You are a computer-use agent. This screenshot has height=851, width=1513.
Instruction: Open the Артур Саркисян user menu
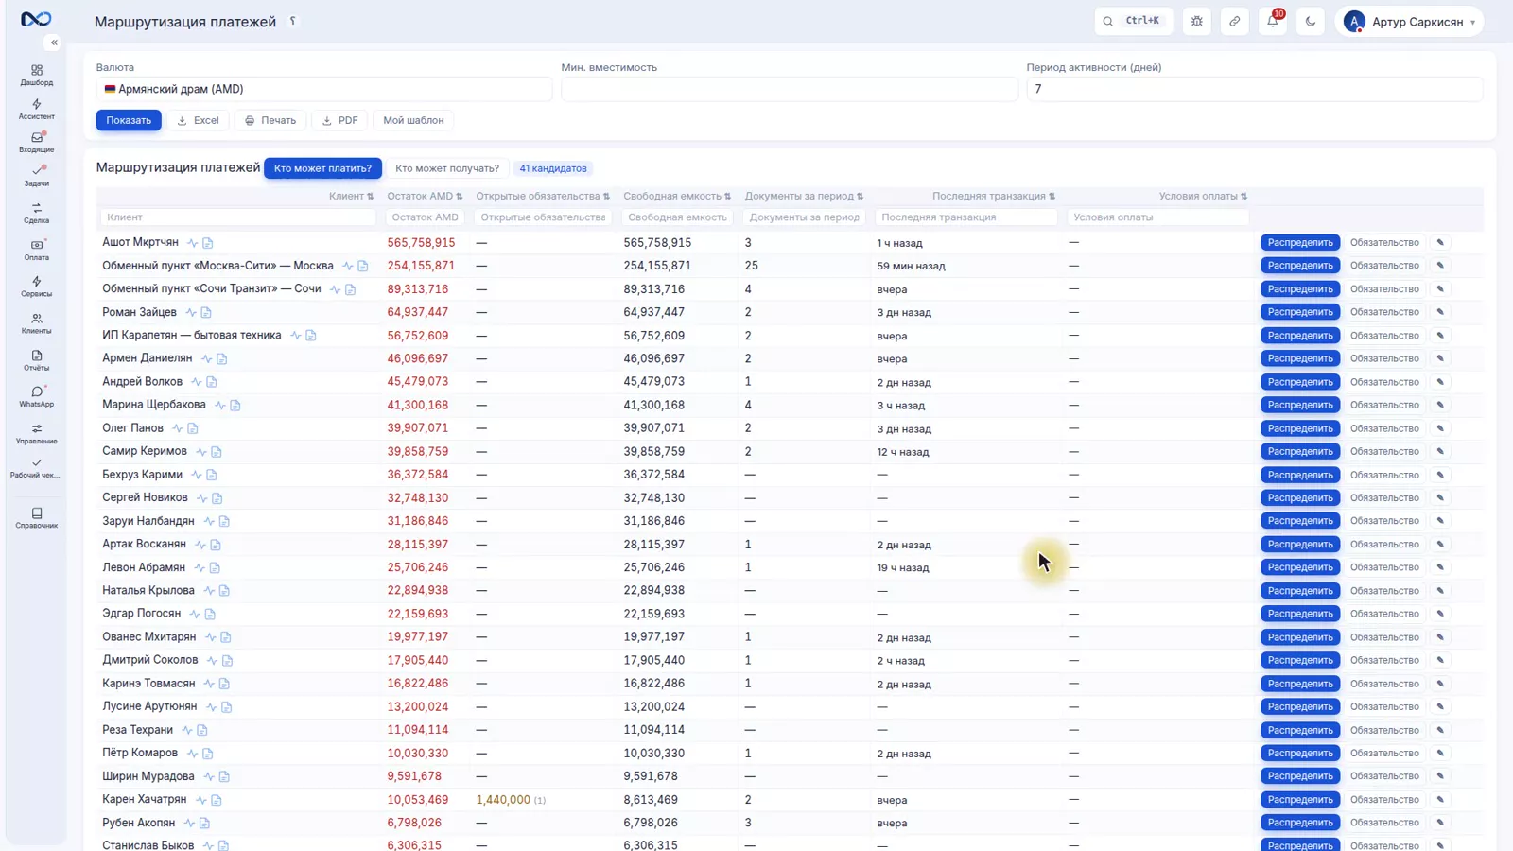click(1409, 21)
